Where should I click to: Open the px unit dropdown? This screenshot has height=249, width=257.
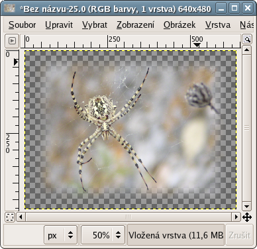pyautogui.click(x=61, y=235)
